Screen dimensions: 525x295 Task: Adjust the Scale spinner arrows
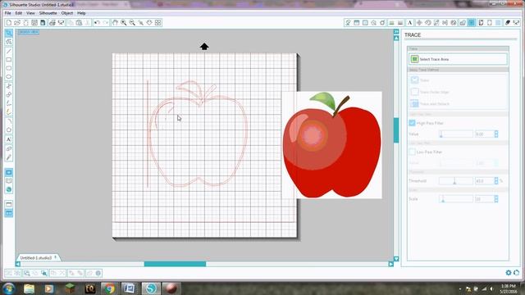point(496,199)
